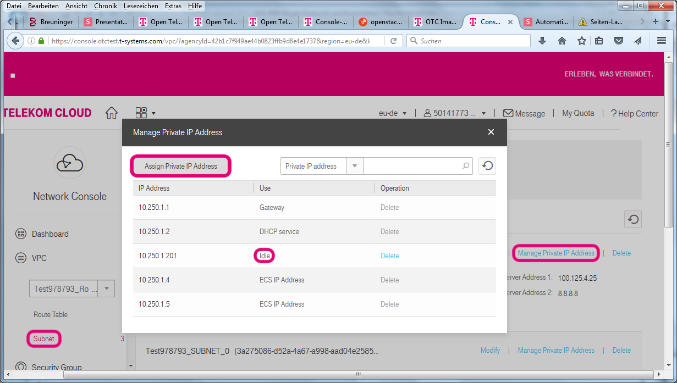This screenshot has width=677, height=383.
Task: Click the home icon next to Telekom Cloud
Action: coord(112,113)
